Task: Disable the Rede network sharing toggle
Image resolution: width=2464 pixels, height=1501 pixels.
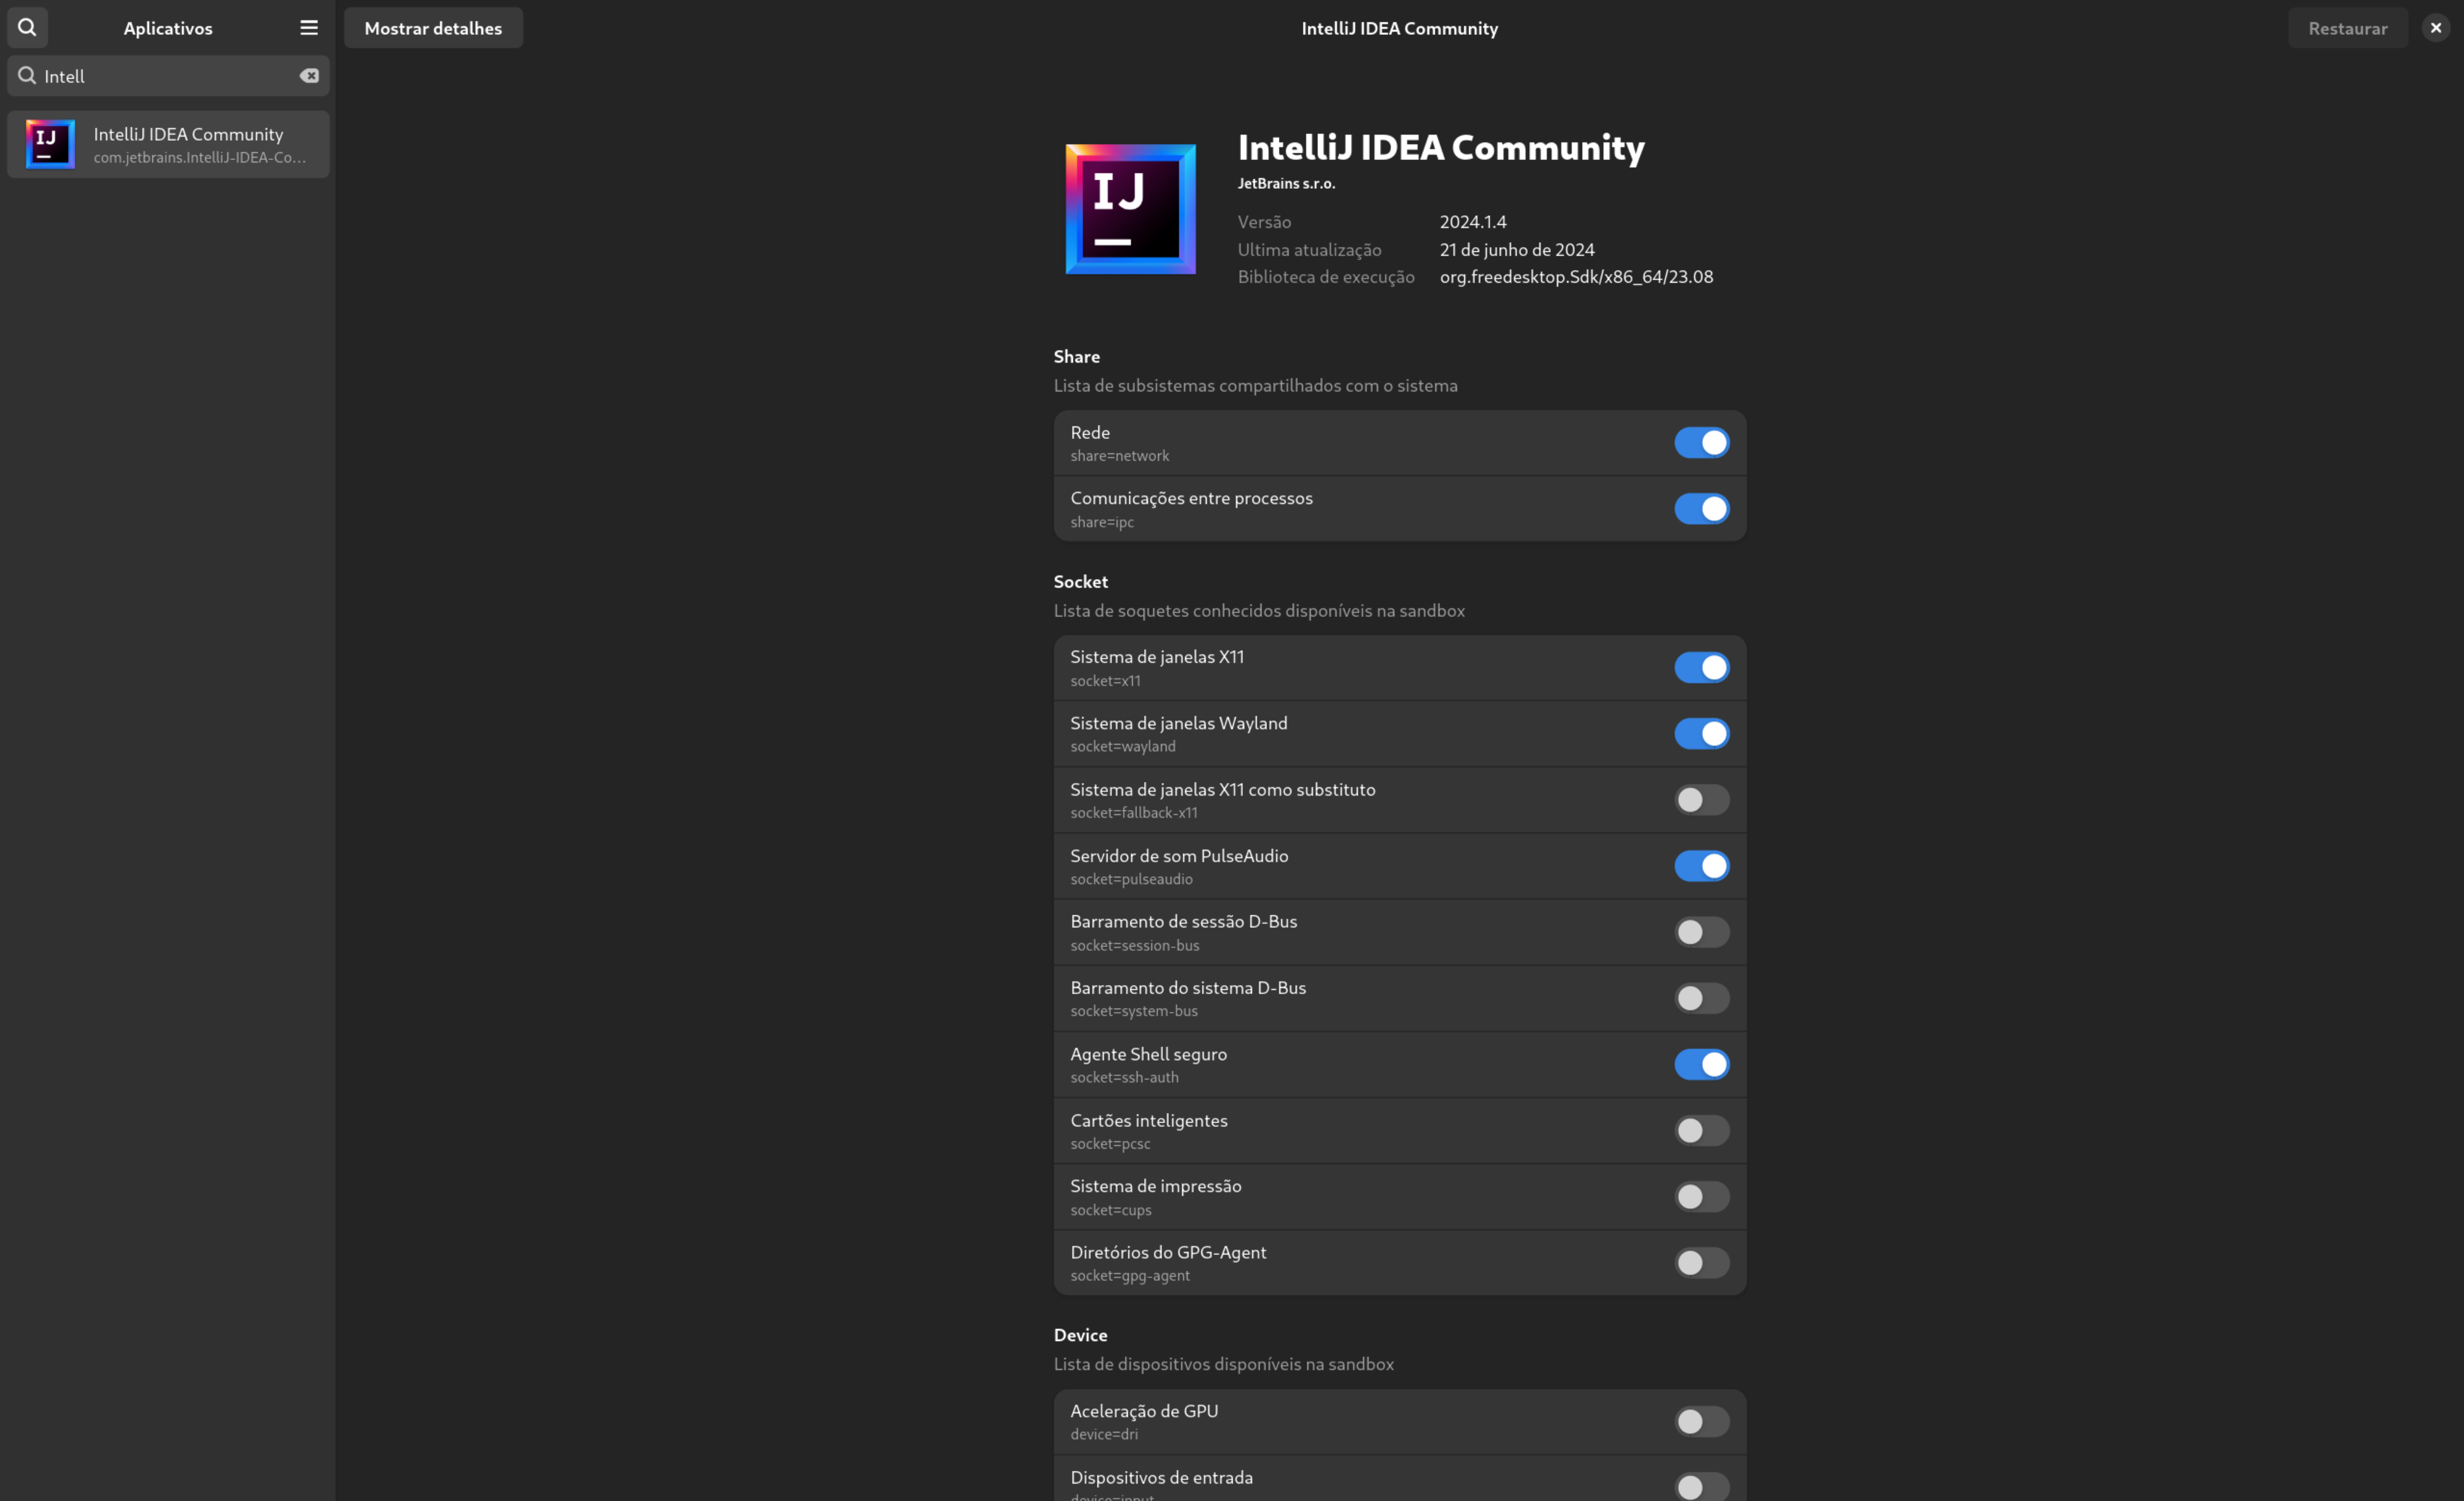Action: click(x=1701, y=443)
